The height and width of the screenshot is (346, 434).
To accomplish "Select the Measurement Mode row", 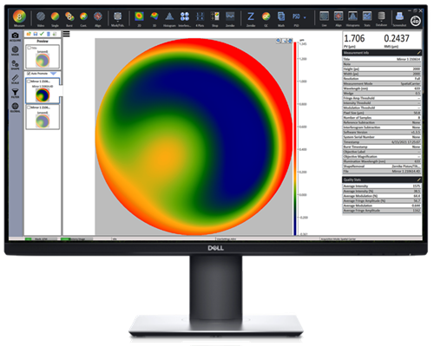I will [x=382, y=83].
